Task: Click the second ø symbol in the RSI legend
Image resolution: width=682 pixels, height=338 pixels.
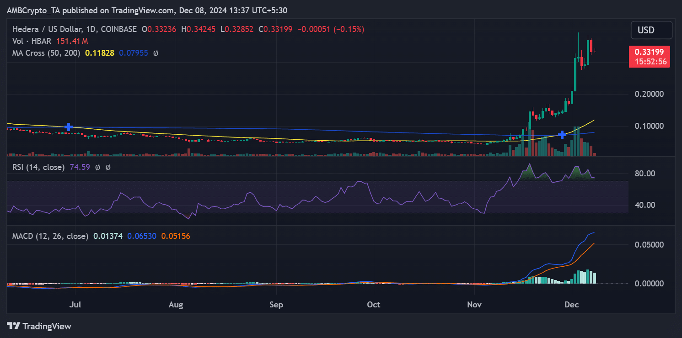Action: click(x=108, y=167)
